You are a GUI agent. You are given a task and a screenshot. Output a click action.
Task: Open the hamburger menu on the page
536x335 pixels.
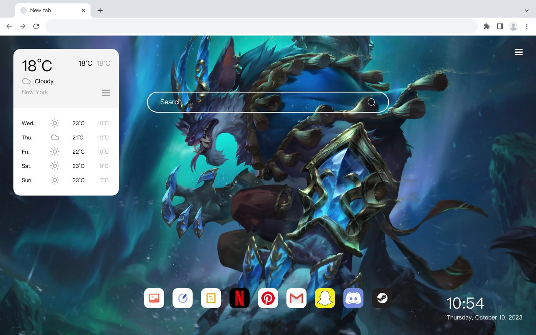pyautogui.click(x=519, y=52)
